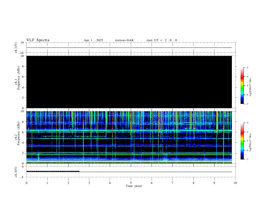Image resolution: width=265 pixels, height=205 pixels.
Task: Click the upper ch.1 PSD color bar
Action: point(242,86)
